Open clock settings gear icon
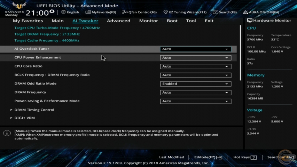 (52, 11)
